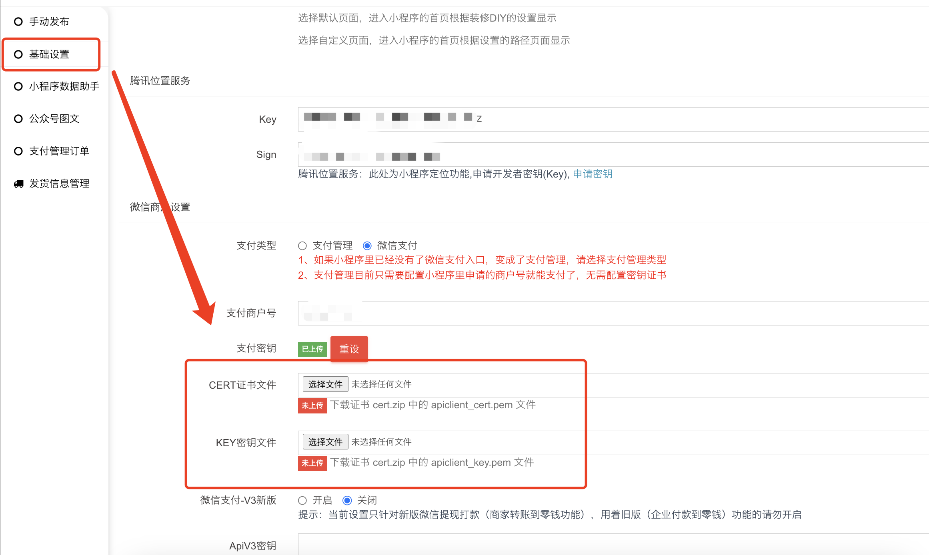
Task: Select the 微信支付 payment type radio
Action: (x=367, y=246)
